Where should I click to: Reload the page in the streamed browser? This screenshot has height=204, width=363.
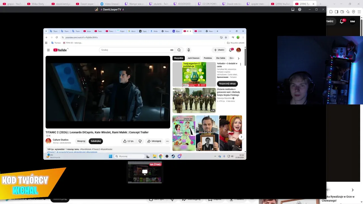(x=57, y=37)
